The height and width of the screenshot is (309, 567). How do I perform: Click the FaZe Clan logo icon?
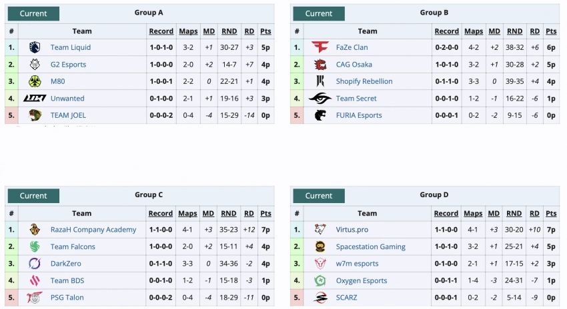[320, 47]
